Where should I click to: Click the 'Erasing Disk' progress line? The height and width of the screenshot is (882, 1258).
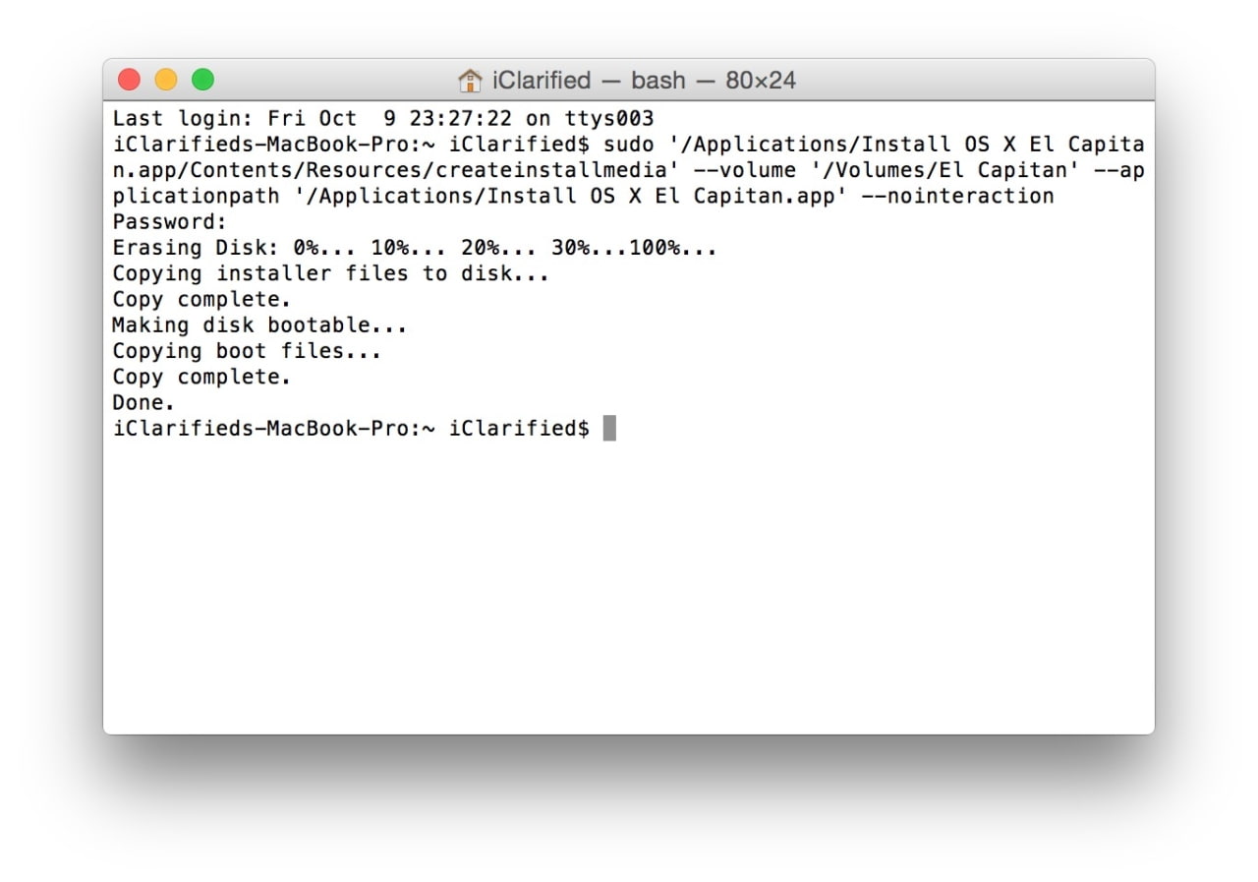(414, 248)
